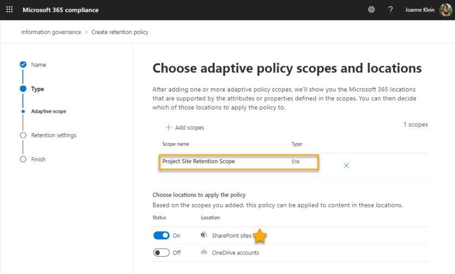Click the Site type cell
The height and width of the screenshot is (274, 455).
[295, 161]
